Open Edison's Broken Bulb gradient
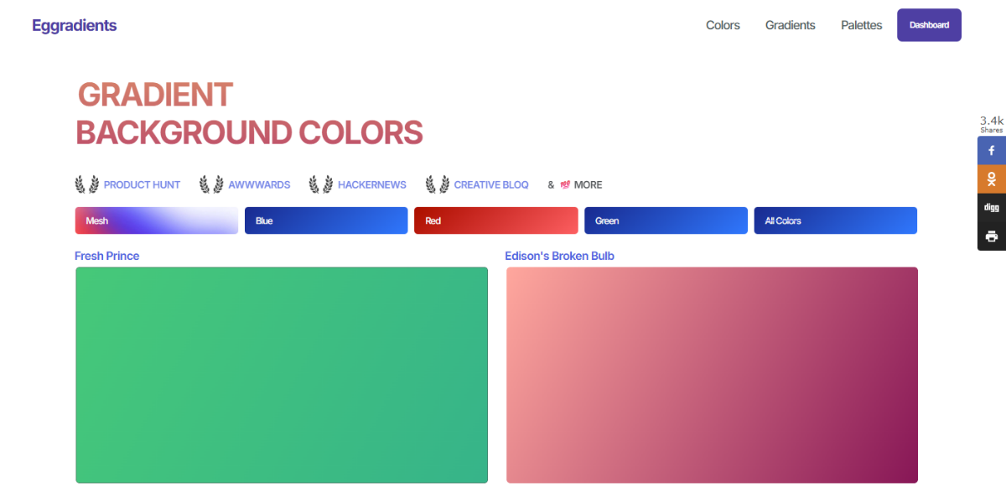The width and height of the screenshot is (1006, 503). click(x=559, y=256)
